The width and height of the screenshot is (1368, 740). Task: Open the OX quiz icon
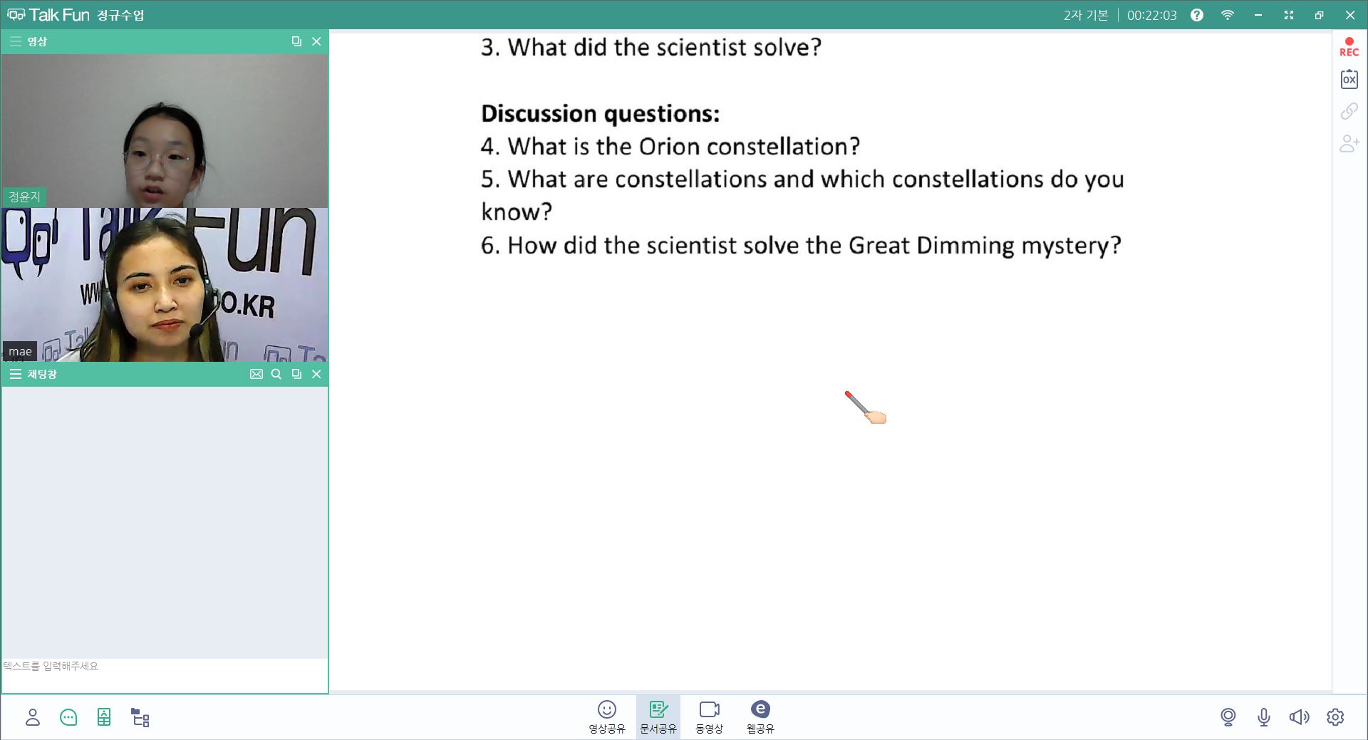coord(1349,79)
